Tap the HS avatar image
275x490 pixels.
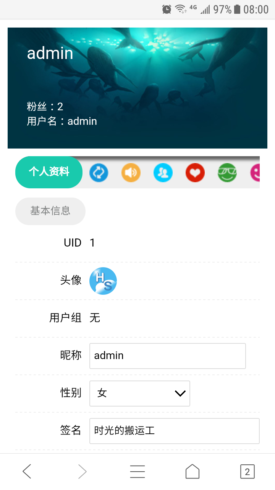tap(103, 281)
